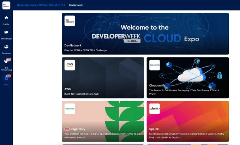Click the Cloudsmith booth name text

(x=157, y=86)
